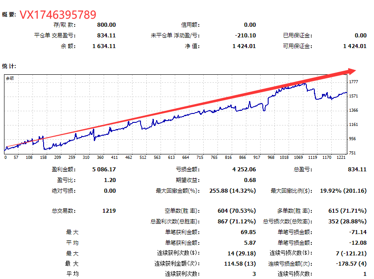Click the 1777 axis label on chart
The image size is (374, 279).
(354, 82)
